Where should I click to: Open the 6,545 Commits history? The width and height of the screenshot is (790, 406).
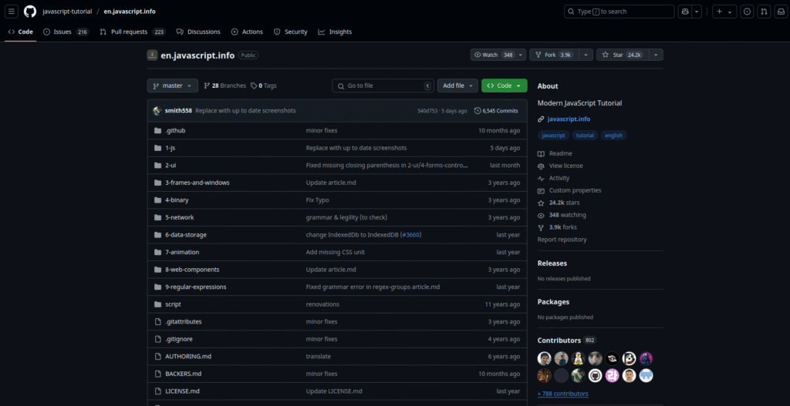pos(496,111)
